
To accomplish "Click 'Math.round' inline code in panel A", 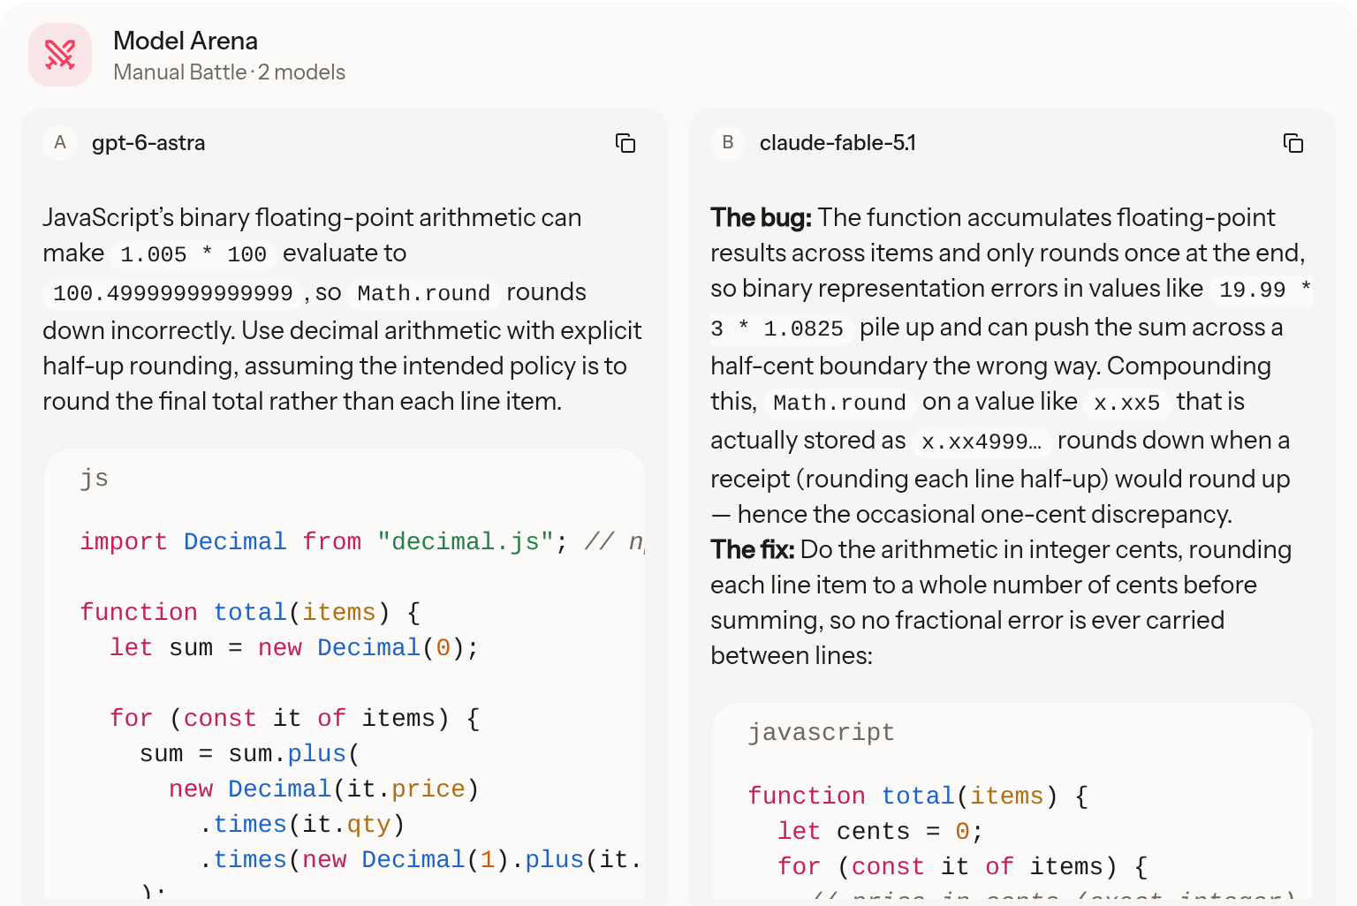I will [x=424, y=293].
